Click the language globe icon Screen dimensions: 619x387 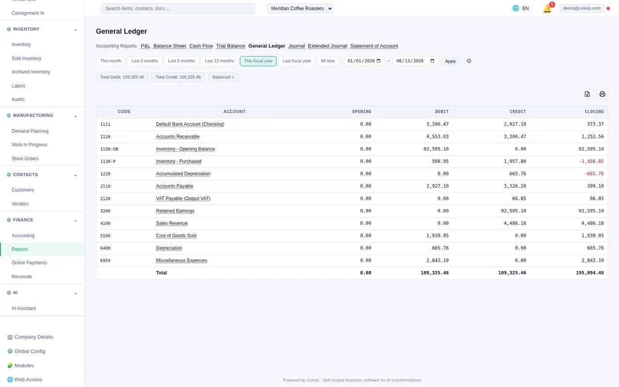click(x=516, y=8)
